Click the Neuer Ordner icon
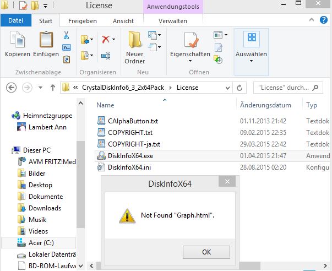The image size is (332, 271). pyautogui.click(x=135, y=39)
